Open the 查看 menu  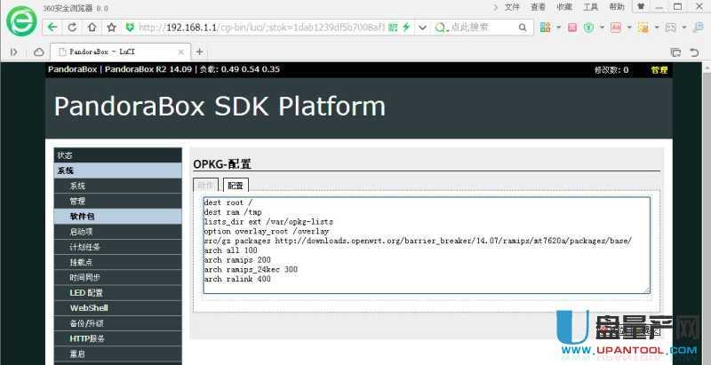coord(539,7)
